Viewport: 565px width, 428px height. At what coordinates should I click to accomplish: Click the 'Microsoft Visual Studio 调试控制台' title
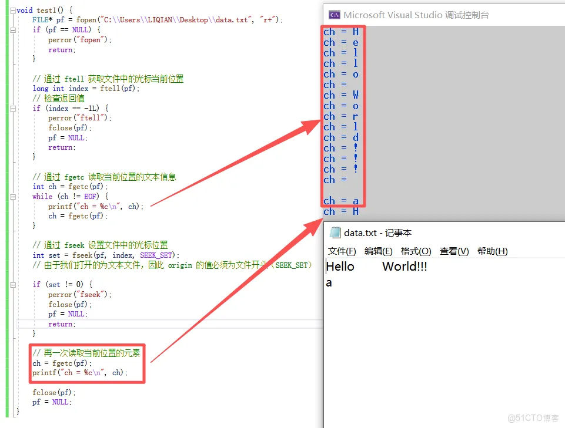click(416, 15)
